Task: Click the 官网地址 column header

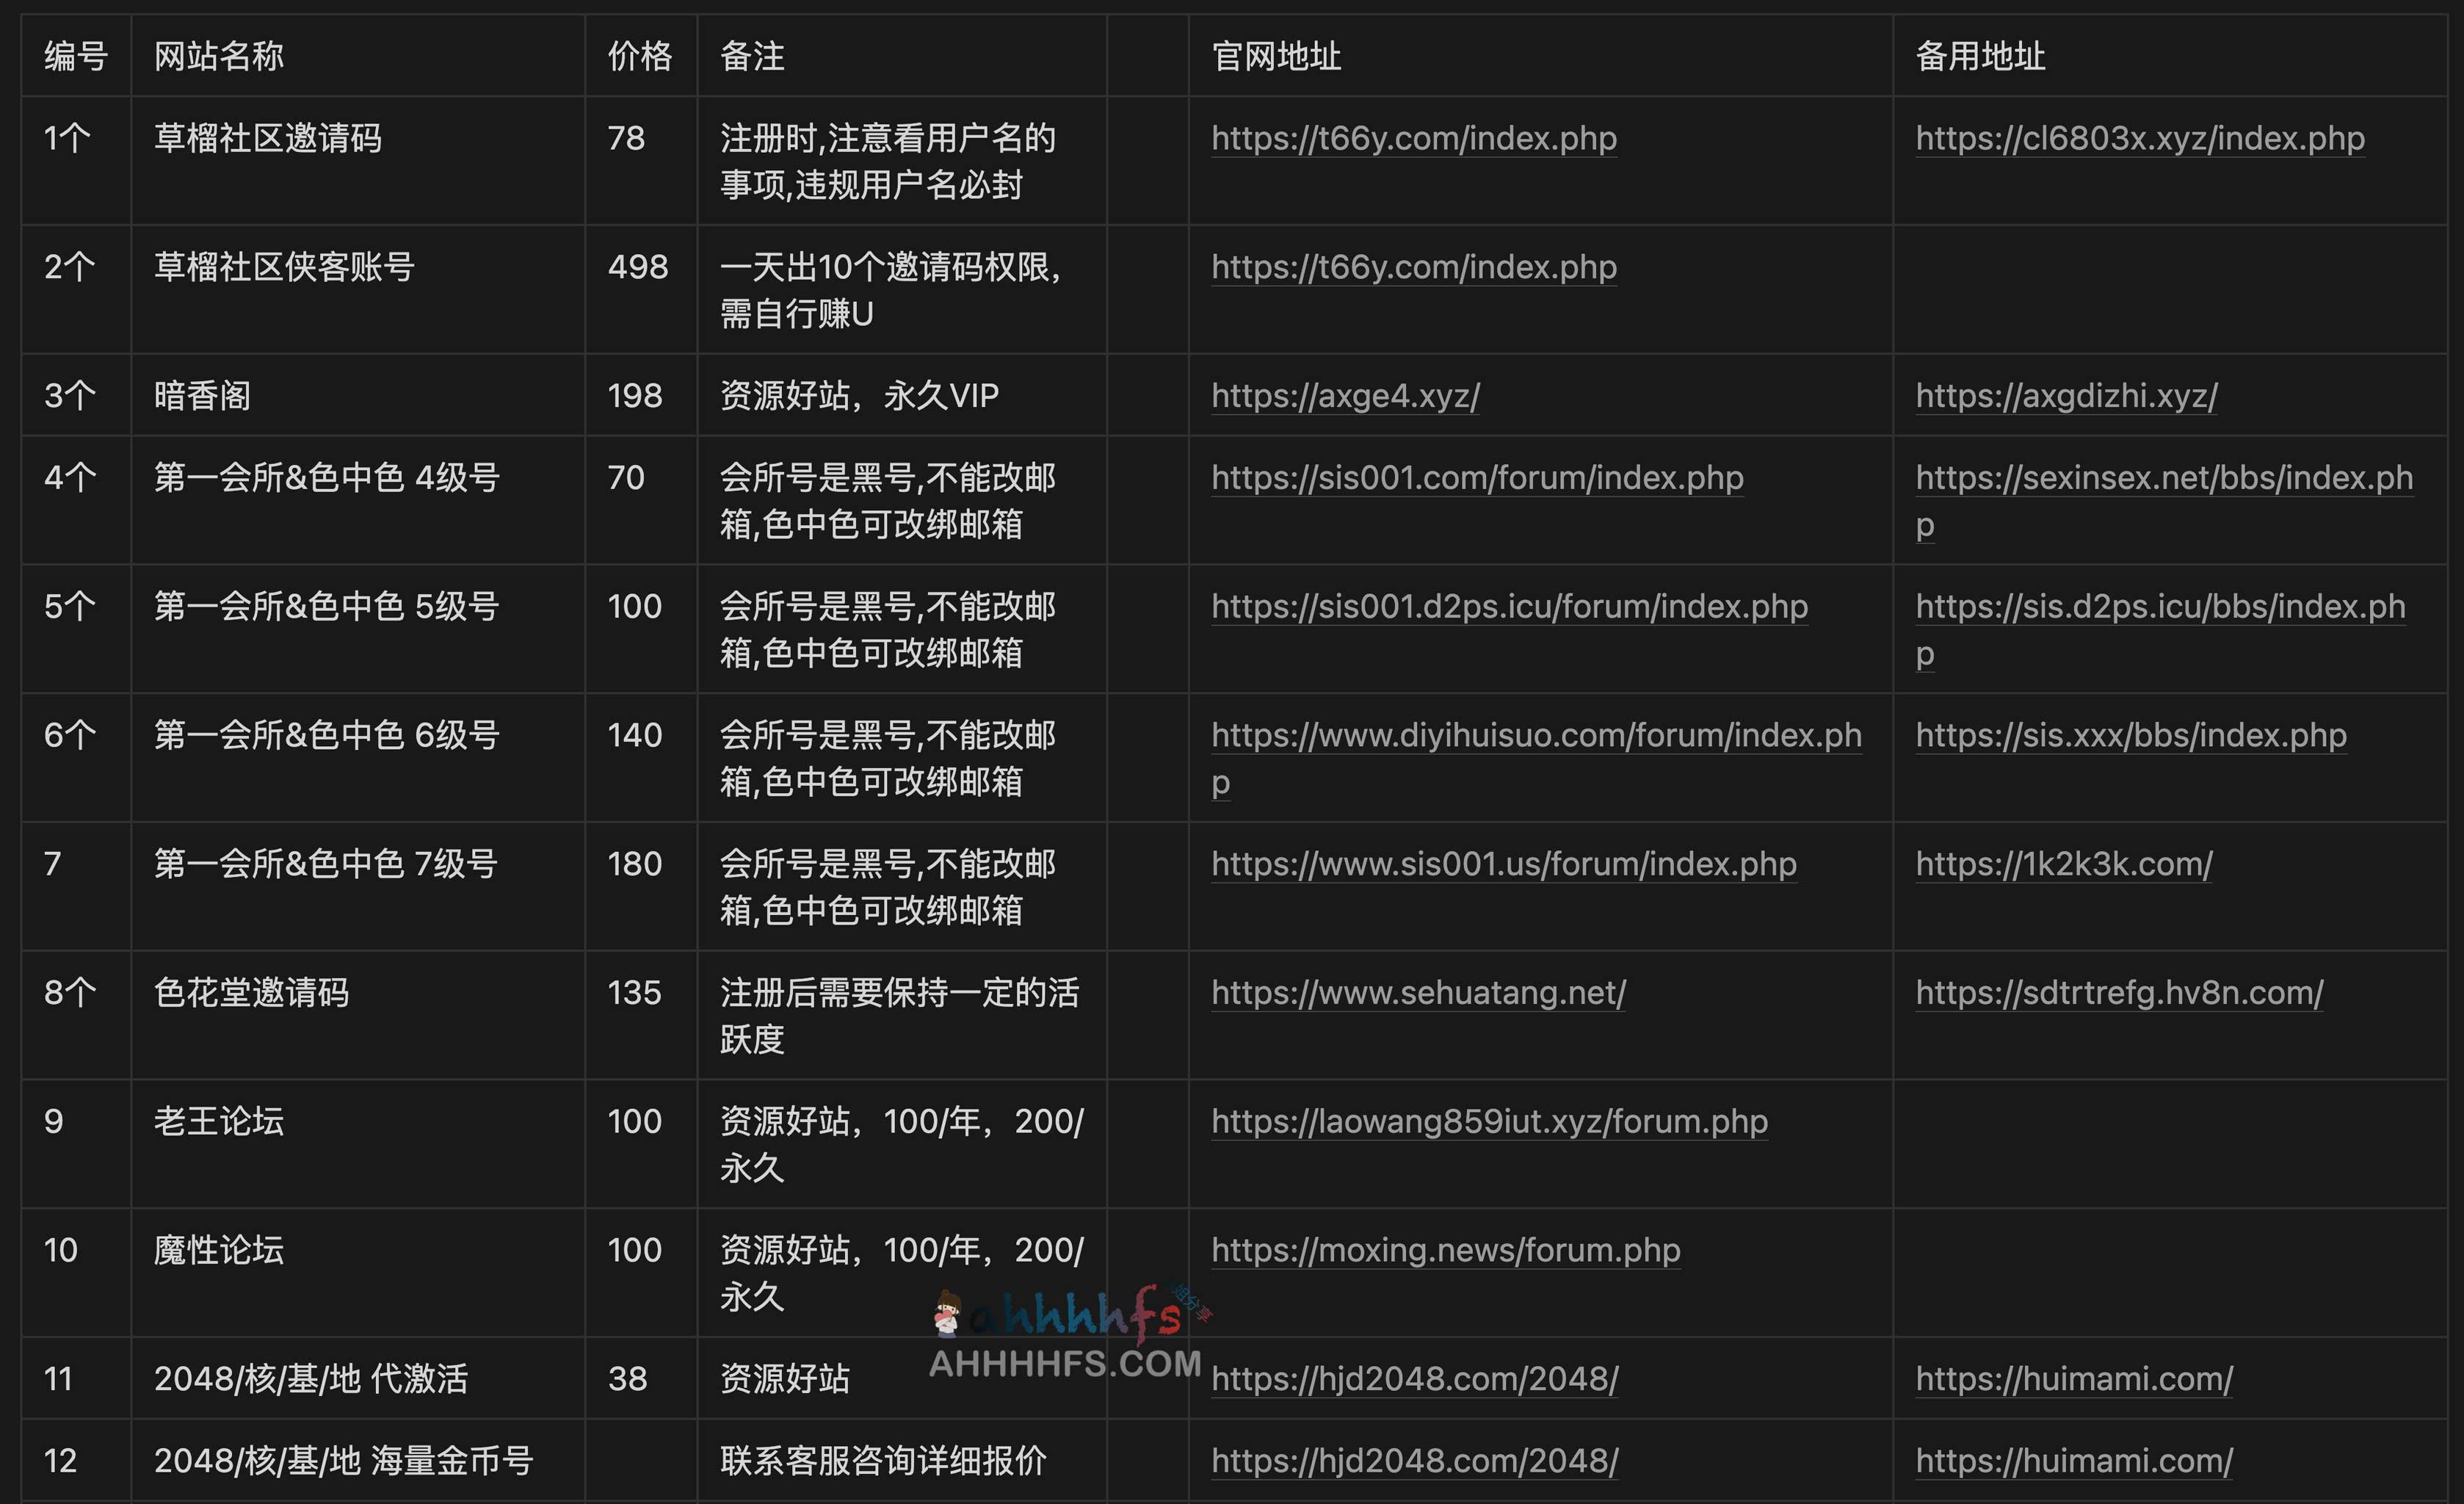Action: click(x=1275, y=57)
